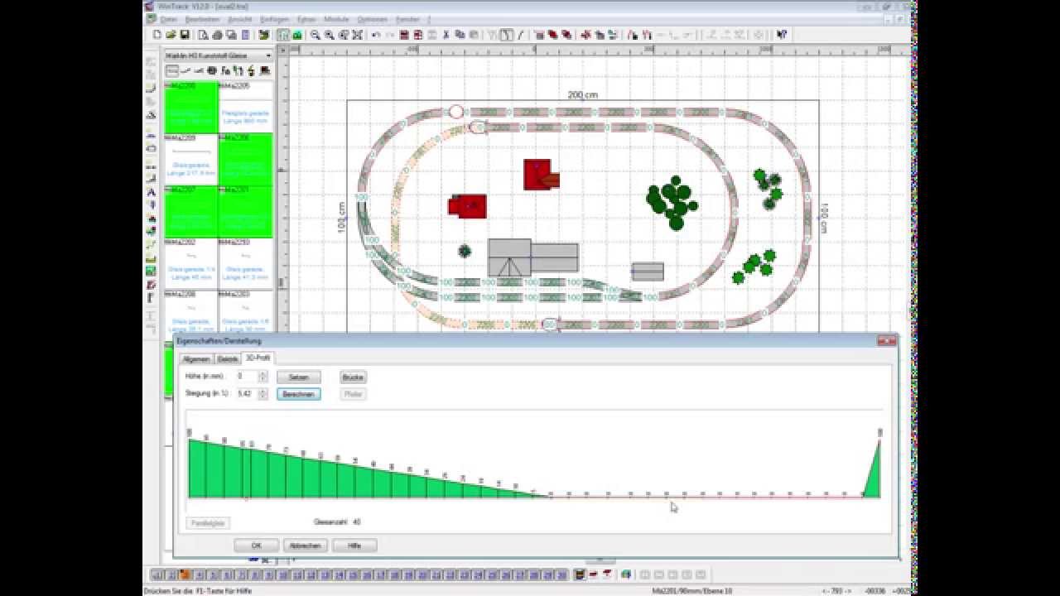
Task: Select layer 25 button in bottom bar
Action: tap(493, 574)
